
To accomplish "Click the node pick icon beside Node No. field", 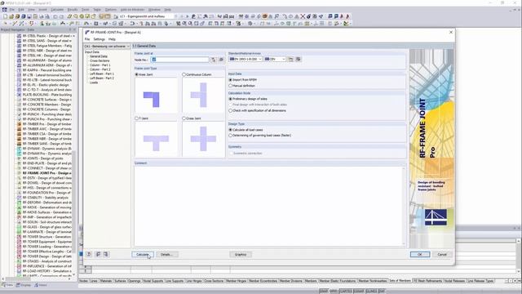I will (214, 60).
